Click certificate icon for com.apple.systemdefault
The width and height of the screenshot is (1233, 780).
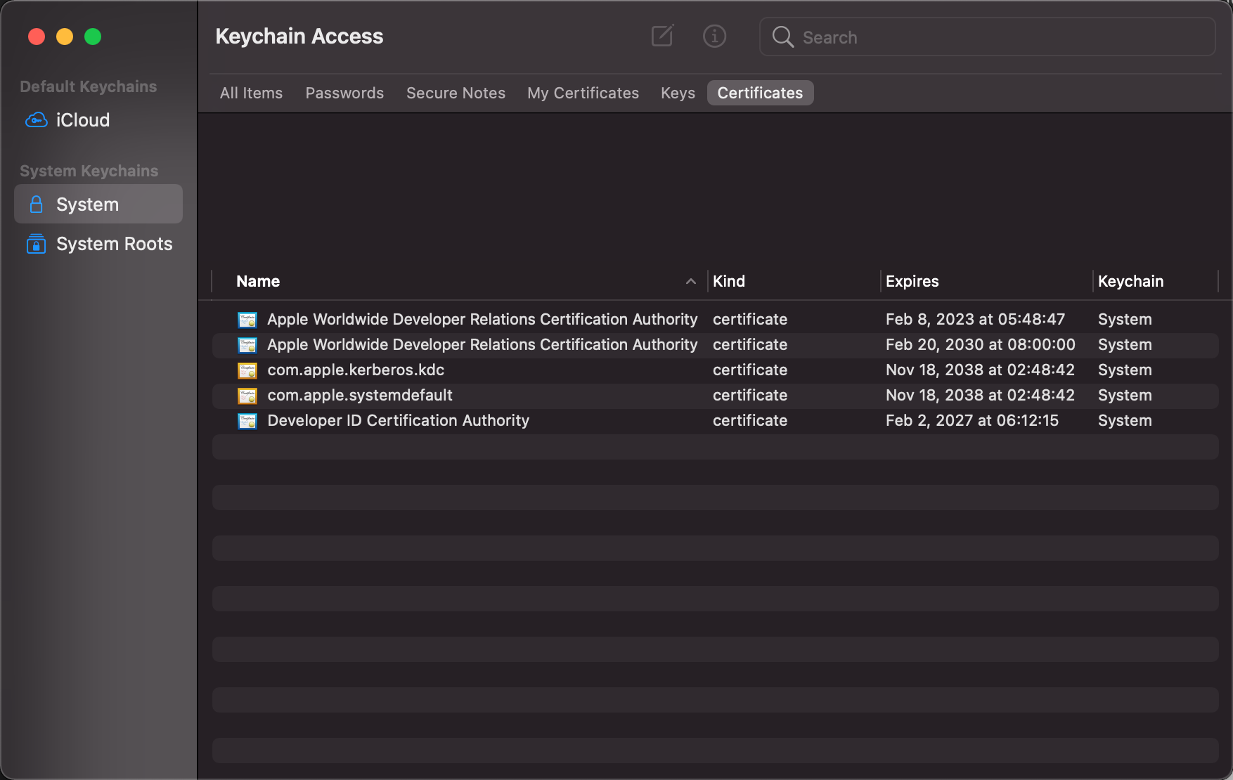point(247,396)
